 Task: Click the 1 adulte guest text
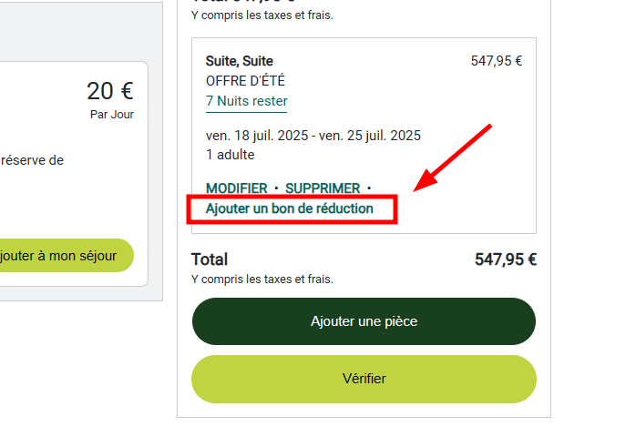(x=231, y=155)
